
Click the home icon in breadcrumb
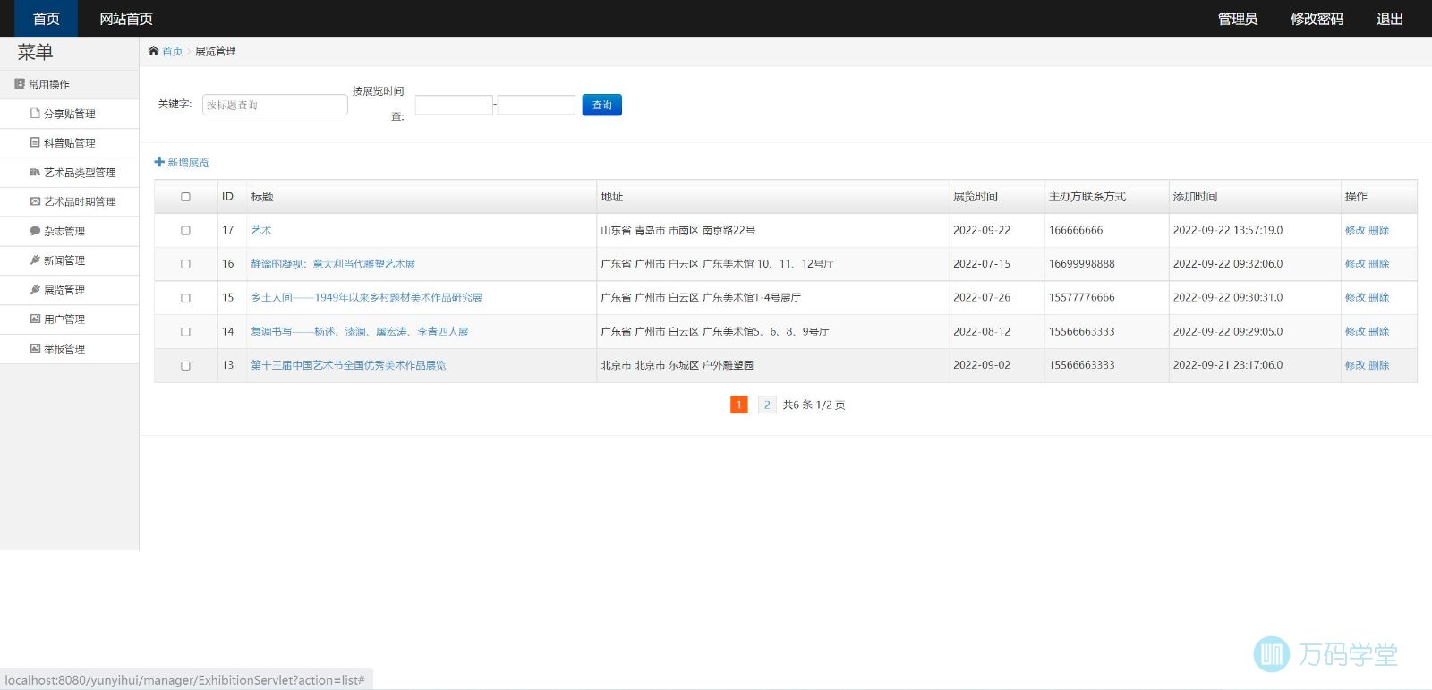[x=153, y=51]
